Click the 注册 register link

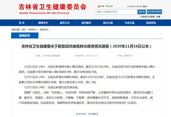tap(158, 17)
